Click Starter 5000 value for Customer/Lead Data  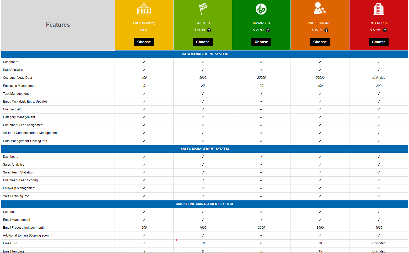(x=203, y=78)
